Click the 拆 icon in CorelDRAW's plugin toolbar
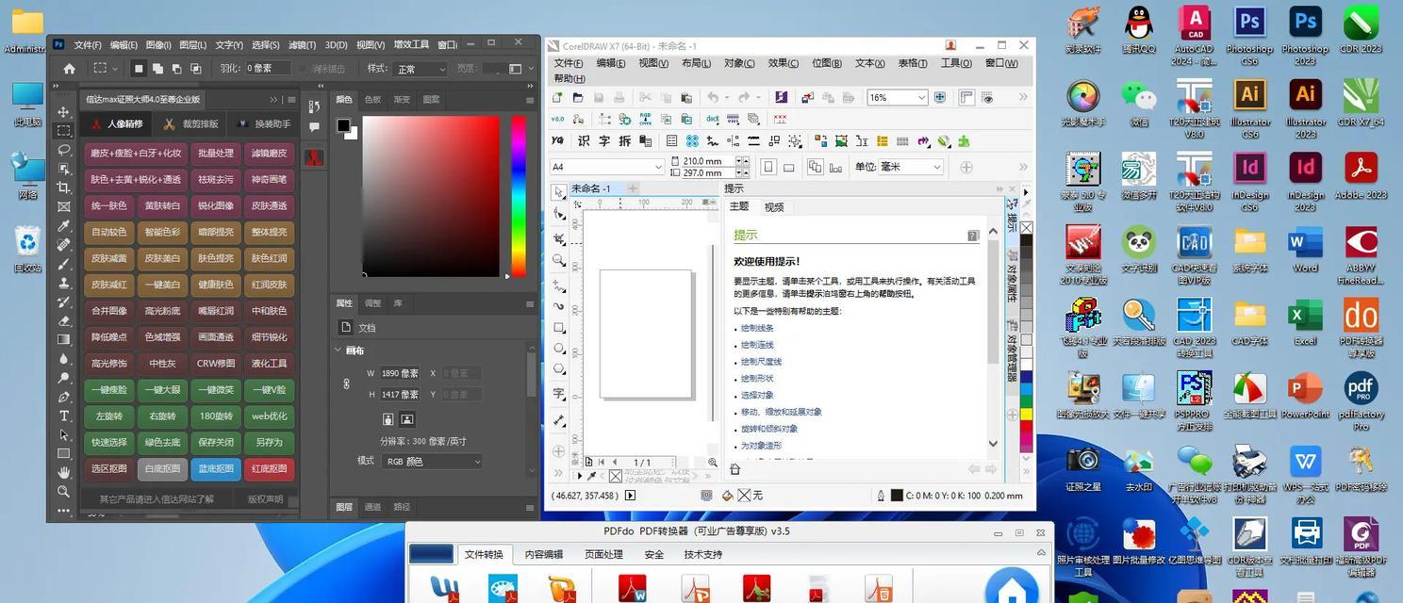 pos(625,141)
